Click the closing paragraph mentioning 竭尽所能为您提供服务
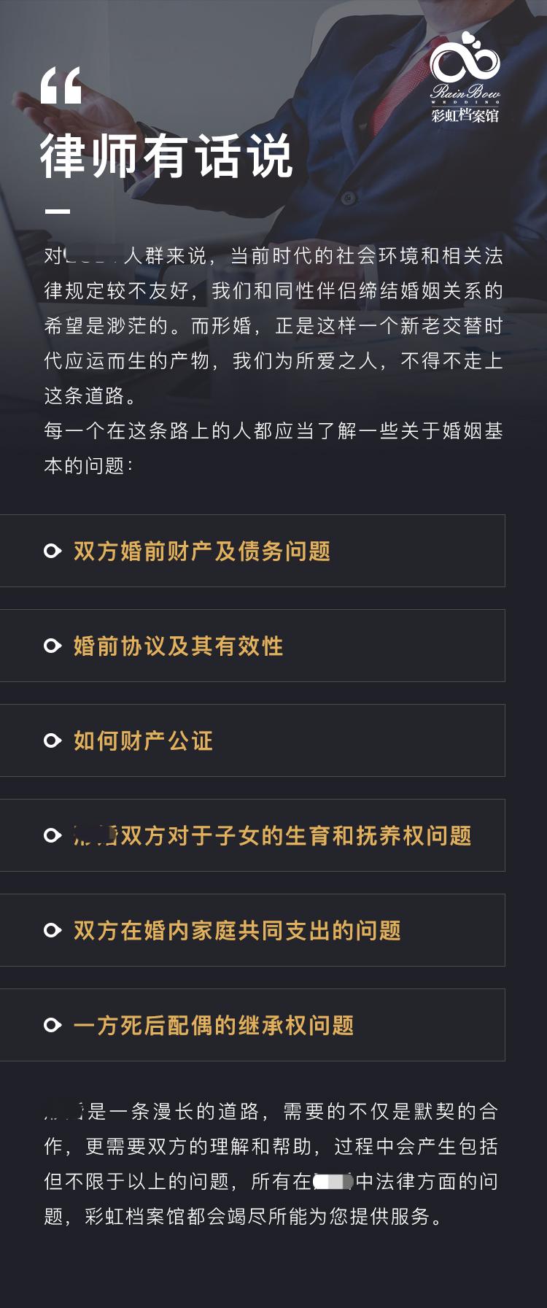The width and height of the screenshot is (547, 1308). [271, 1164]
